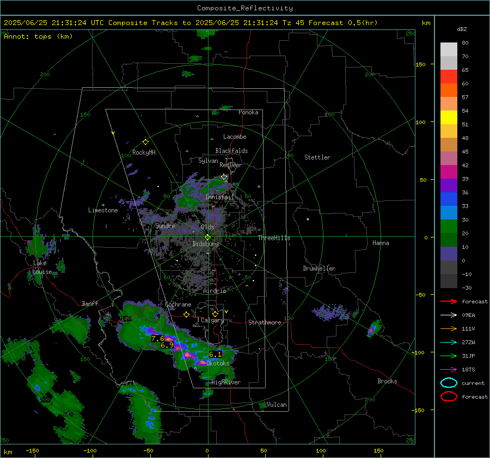
Task: Click the bright green legend swatch between 20 and 30 dBZ
Action: pyautogui.click(x=449, y=227)
